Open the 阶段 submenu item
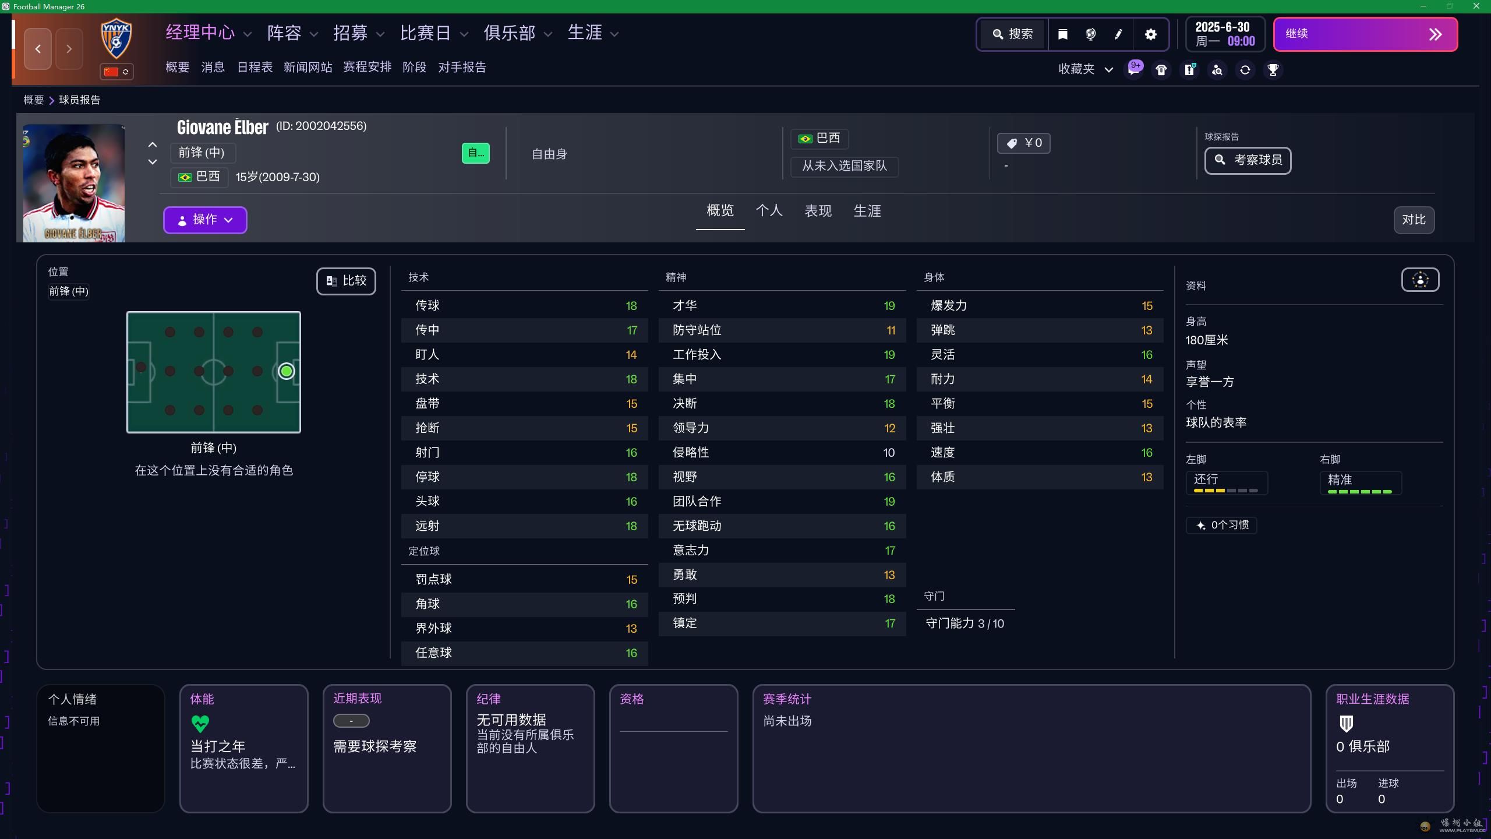The width and height of the screenshot is (1491, 839). [414, 68]
